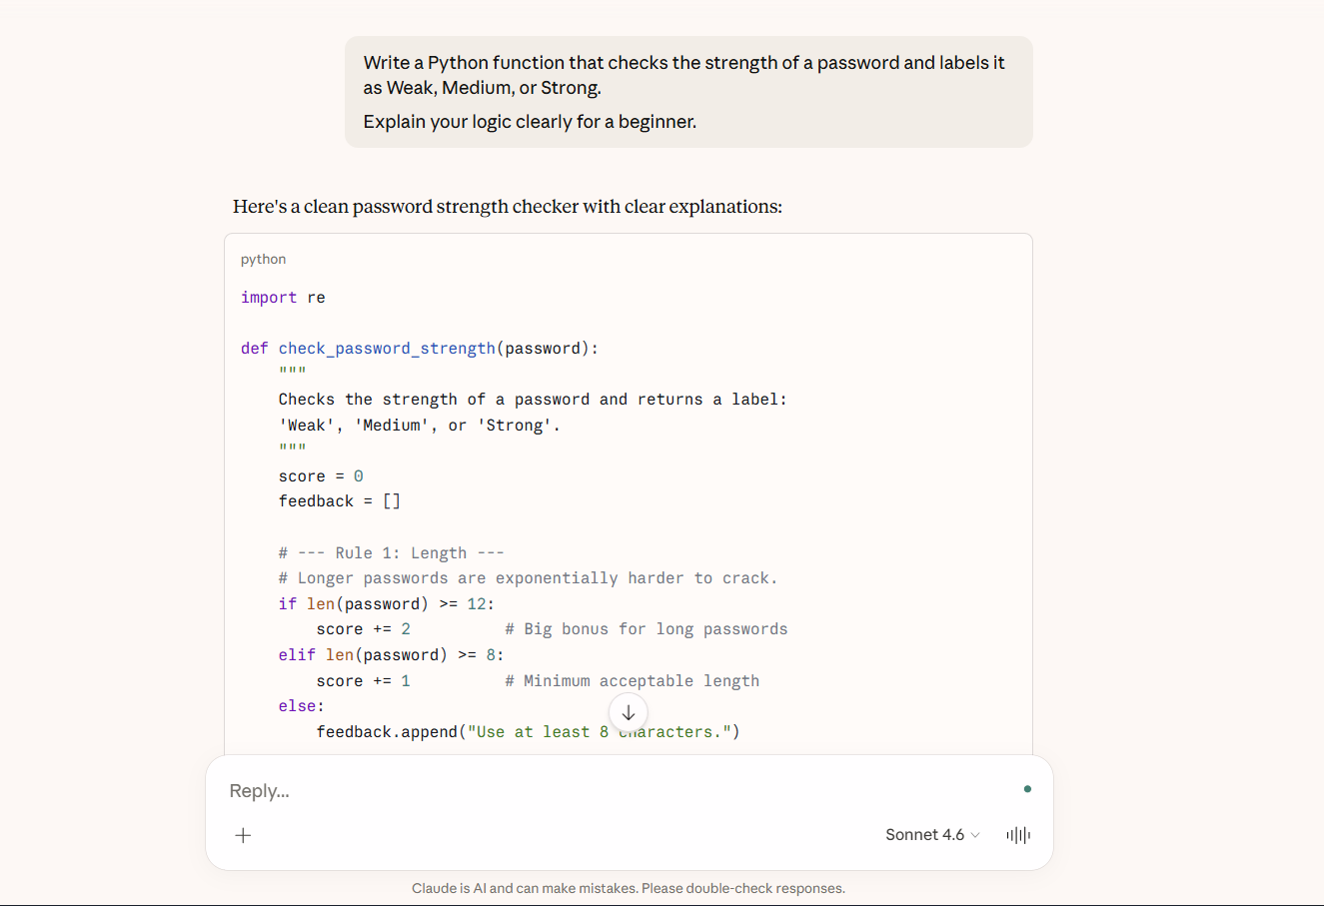Click the user's password prompt message bubble
This screenshot has height=906, width=1324.
tap(687, 91)
